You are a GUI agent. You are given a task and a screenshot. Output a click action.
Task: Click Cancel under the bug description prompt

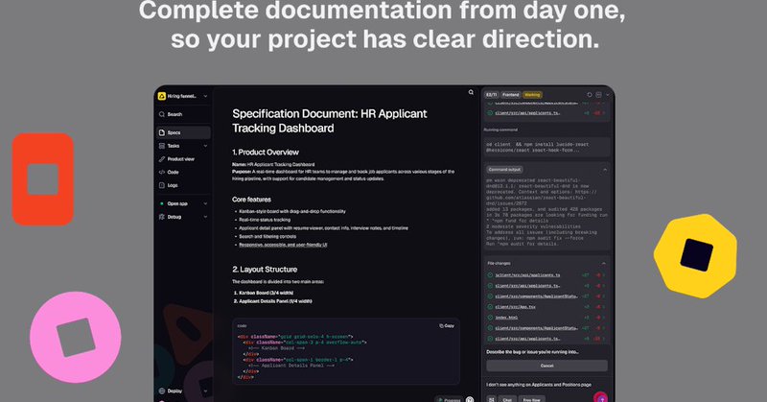coord(546,366)
